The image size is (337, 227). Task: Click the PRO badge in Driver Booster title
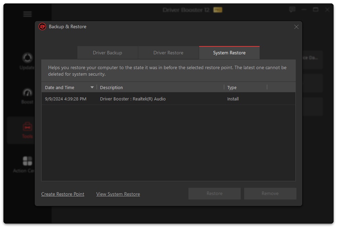(218, 10)
